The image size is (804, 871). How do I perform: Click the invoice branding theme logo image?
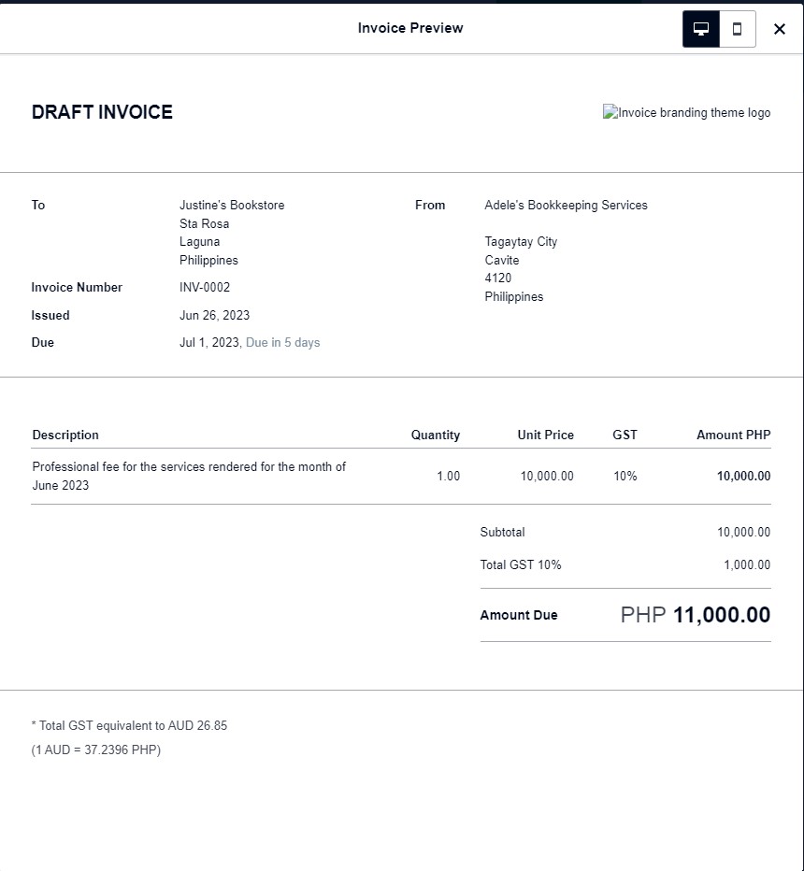(x=687, y=113)
